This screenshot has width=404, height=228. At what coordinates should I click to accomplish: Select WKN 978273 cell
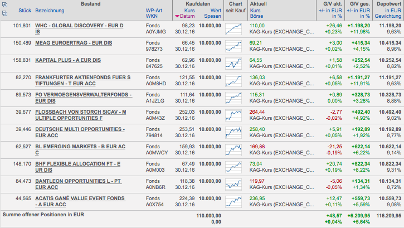tap(154, 49)
